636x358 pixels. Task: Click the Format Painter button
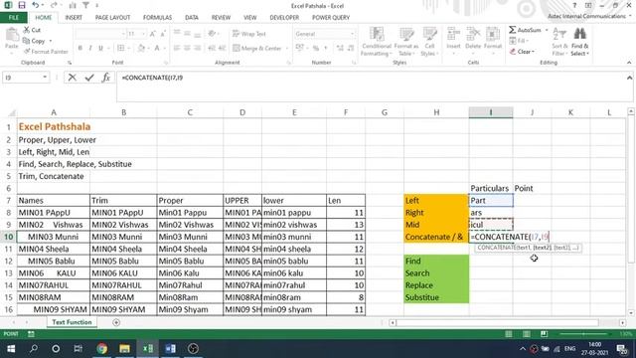pyautogui.click(x=46, y=52)
